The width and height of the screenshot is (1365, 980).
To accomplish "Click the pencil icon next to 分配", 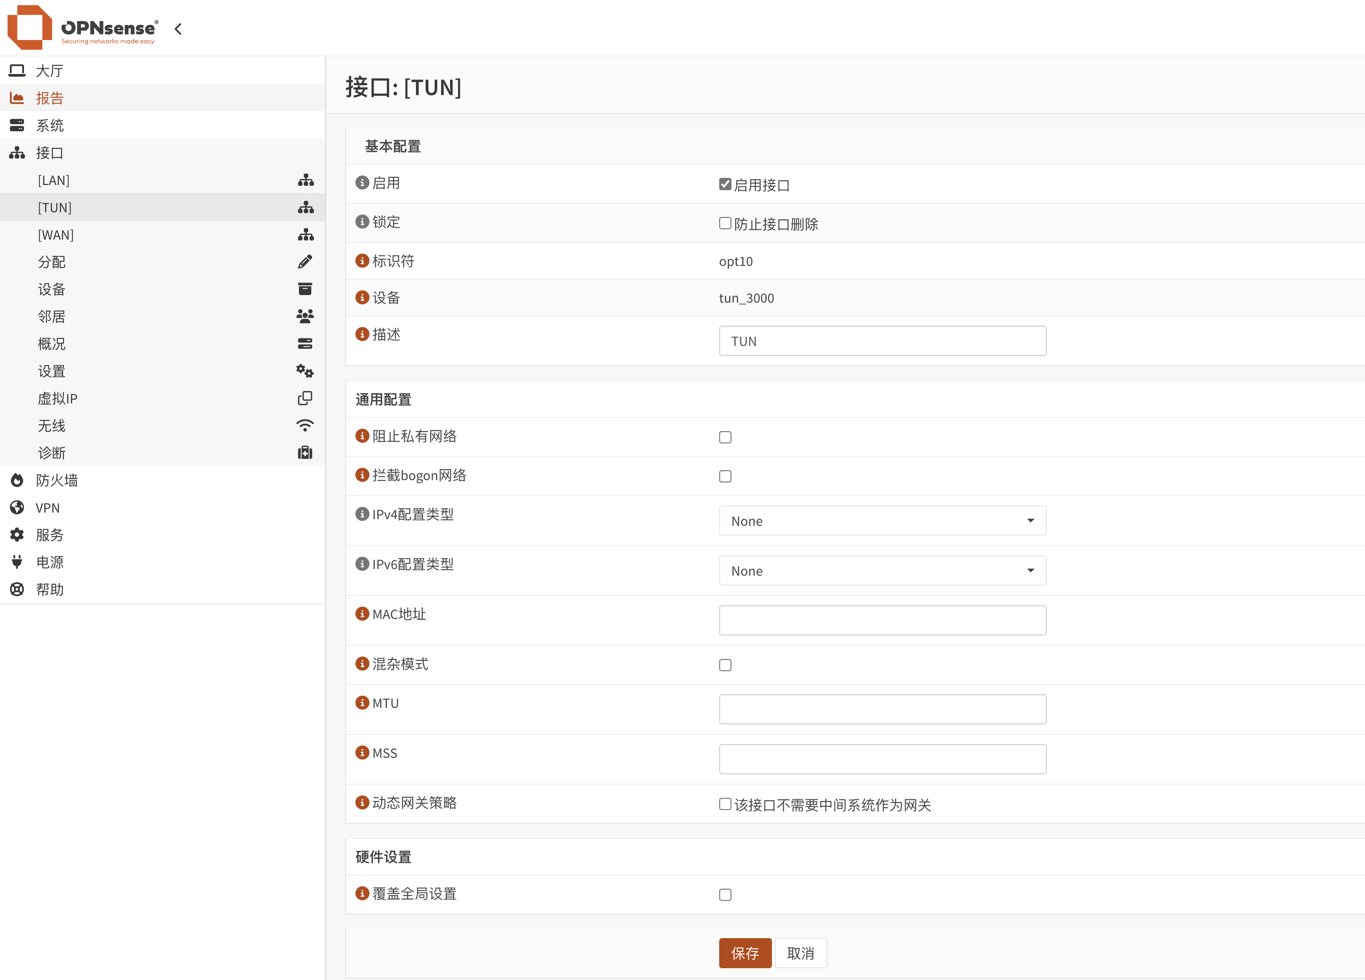I will click(x=305, y=262).
